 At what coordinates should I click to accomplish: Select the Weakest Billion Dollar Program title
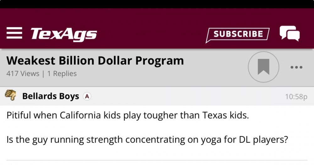(x=95, y=60)
